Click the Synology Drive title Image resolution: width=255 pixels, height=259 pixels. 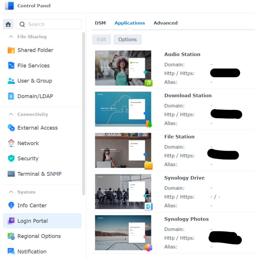(184, 178)
